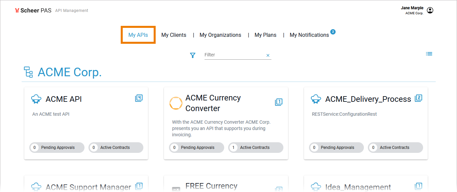Switch to list view icon
This screenshot has width=457, height=192.
tap(429, 54)
